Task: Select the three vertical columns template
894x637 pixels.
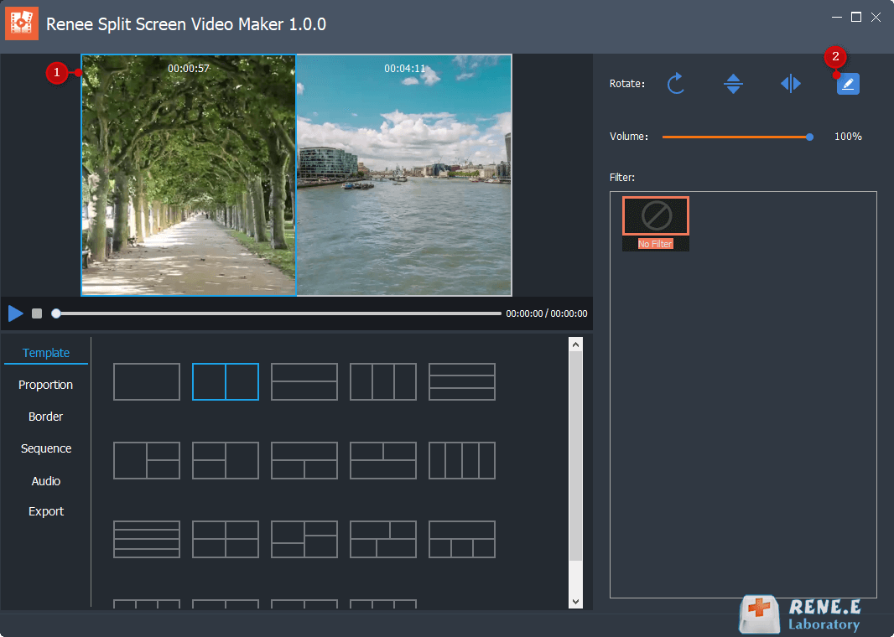Action: tap(382, 381)
